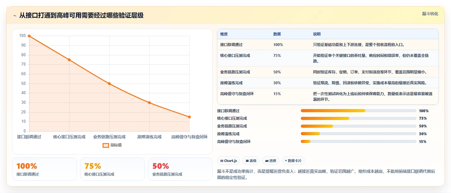Screen dimensions: 451x193
Task: Click the 30% label beside 故障演练完成 progress
Action: [x=423, y=134]
